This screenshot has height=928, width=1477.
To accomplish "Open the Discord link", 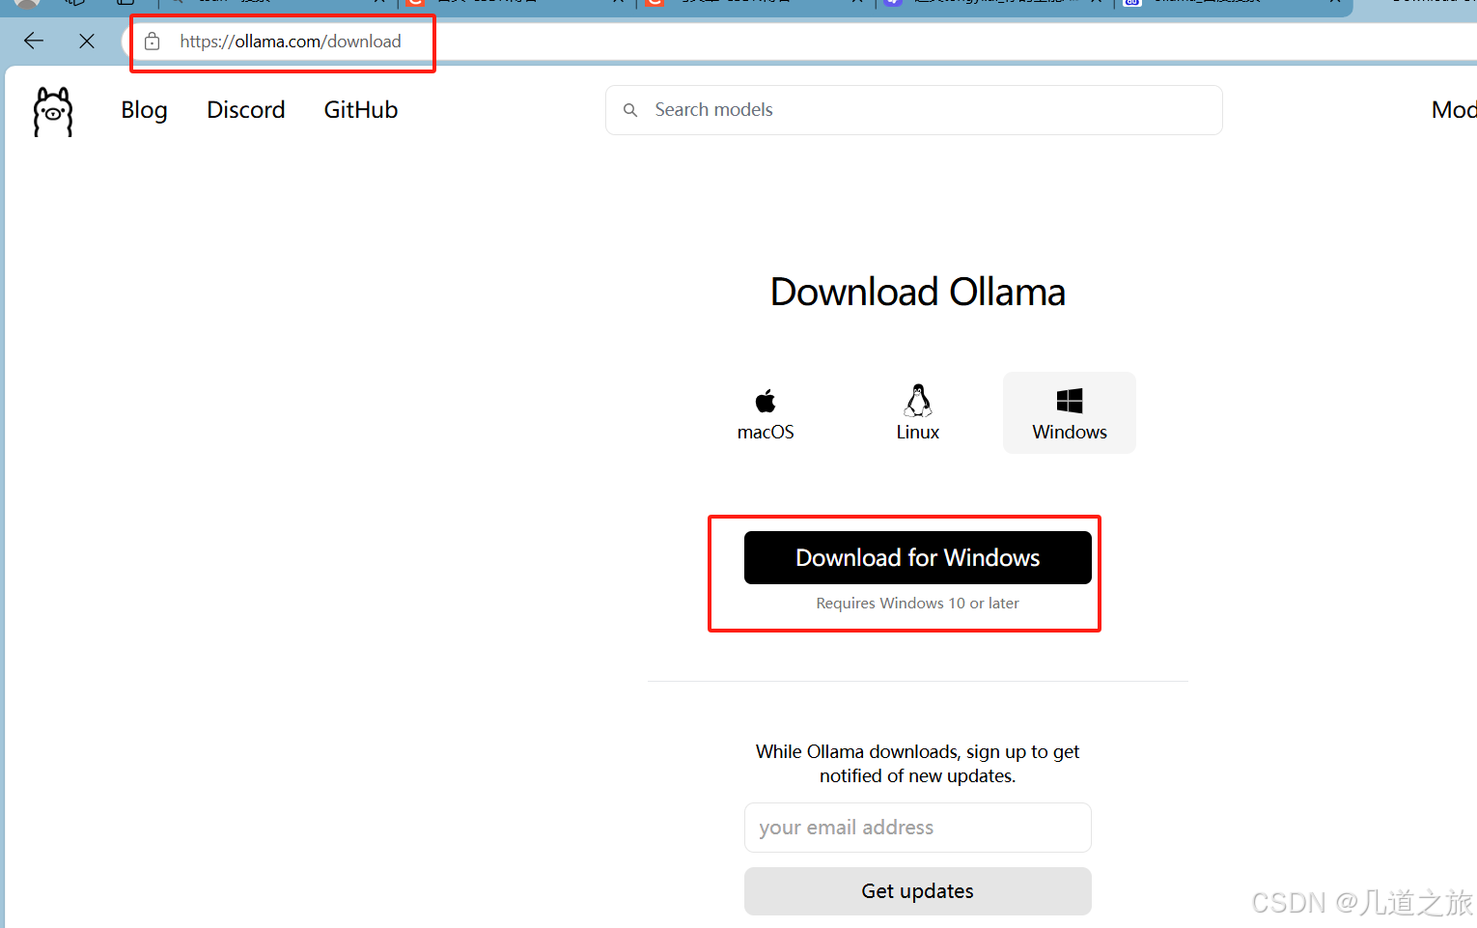I will tap(246, 110).
